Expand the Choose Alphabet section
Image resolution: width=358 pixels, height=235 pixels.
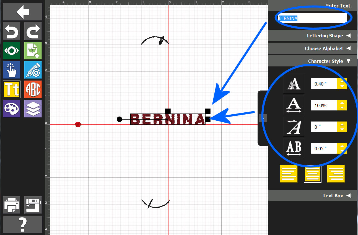[313, 48]
